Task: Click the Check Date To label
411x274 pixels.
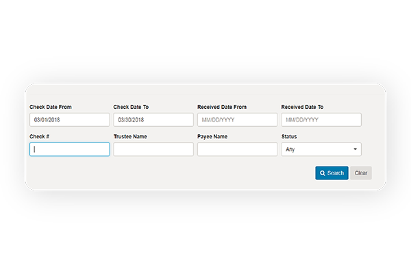Action: pyautogui.click(x=131, y=107)
